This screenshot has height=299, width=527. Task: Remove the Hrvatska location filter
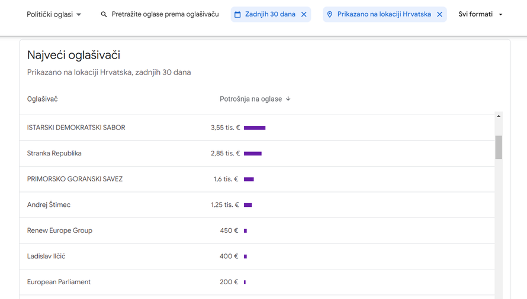coord(439,14)
